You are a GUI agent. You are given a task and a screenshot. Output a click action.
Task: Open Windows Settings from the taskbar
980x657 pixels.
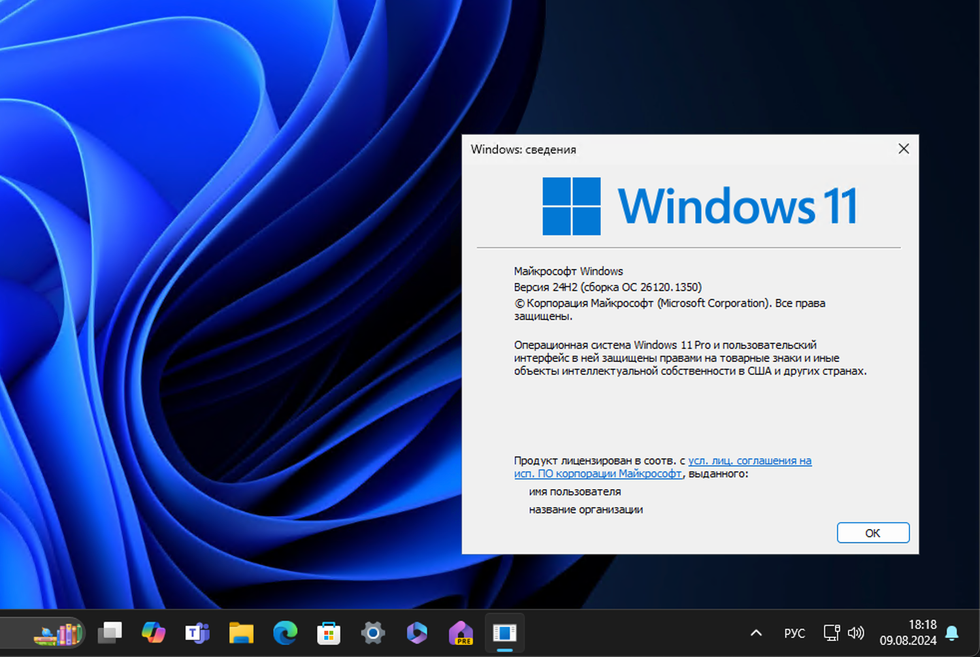(x=372, y=633)
